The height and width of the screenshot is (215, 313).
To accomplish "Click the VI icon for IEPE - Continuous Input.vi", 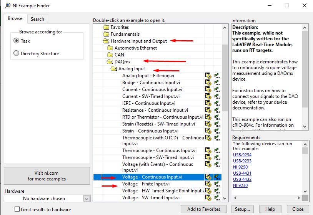I will 208,103.
